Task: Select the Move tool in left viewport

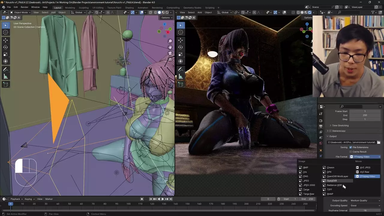Action: (x=5, y=40)
